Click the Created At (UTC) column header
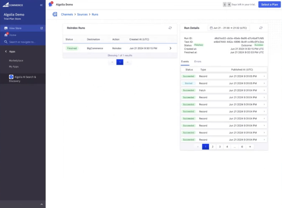Screen dimensions: 282x208 [139, 39]
